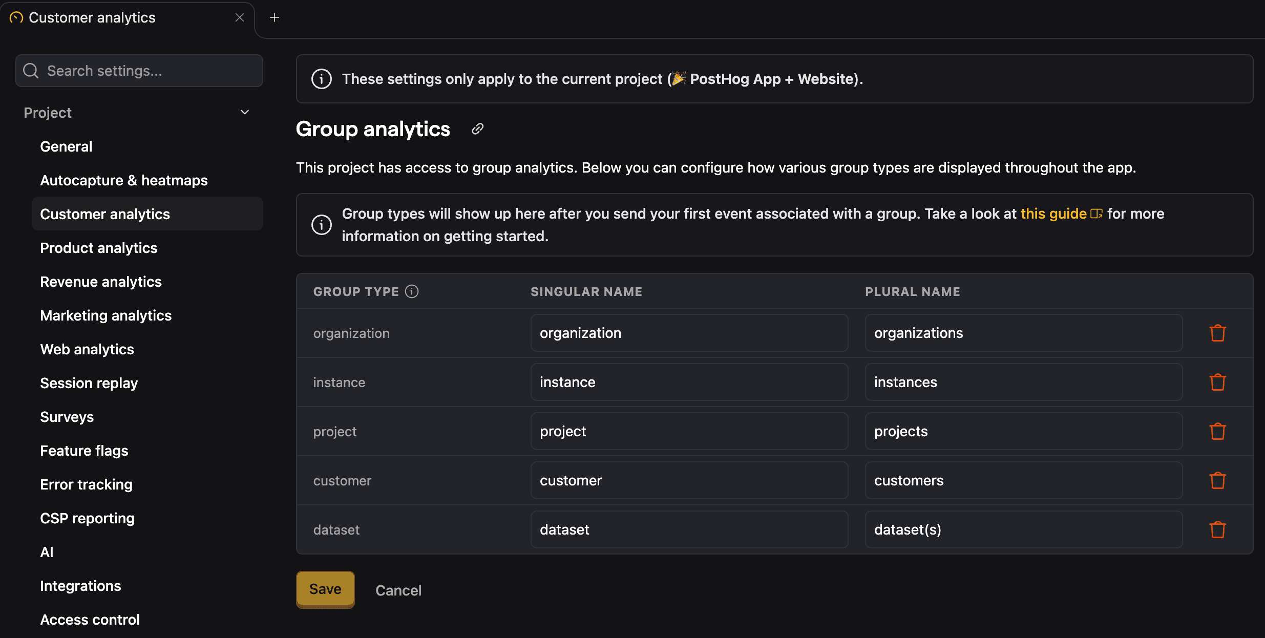Remove the project group type

pos(1217,431)
